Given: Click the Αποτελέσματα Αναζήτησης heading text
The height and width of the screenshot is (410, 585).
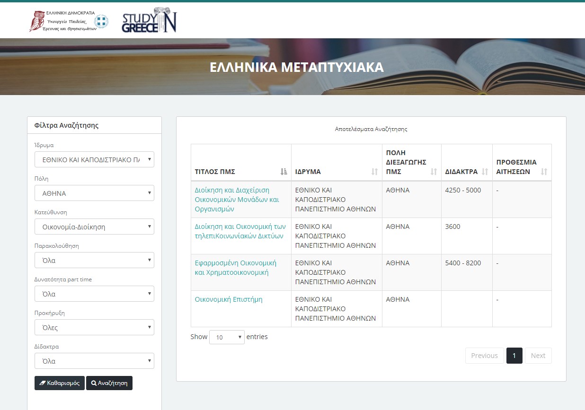Looking at the screenshot, I should (x=371, y=129).
